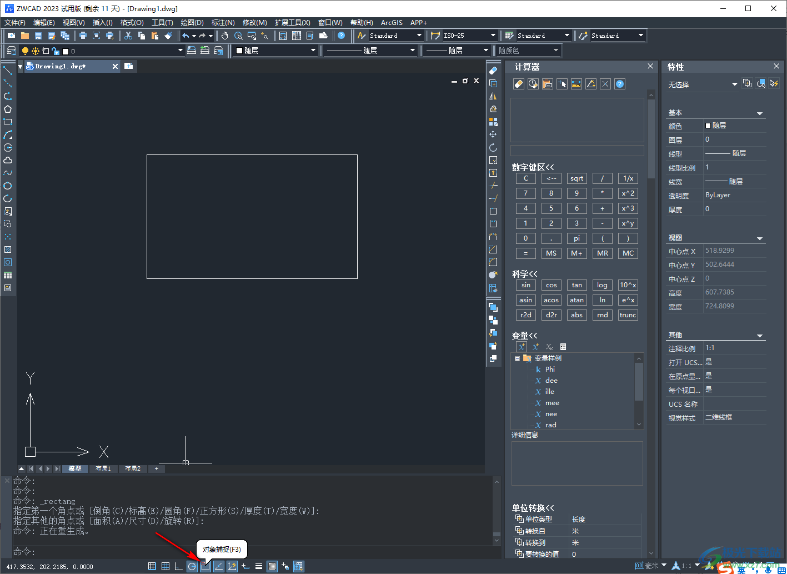Toggle Object Snap Tracking in status bar
The image size is (787, 574).
tap(218, 566)
